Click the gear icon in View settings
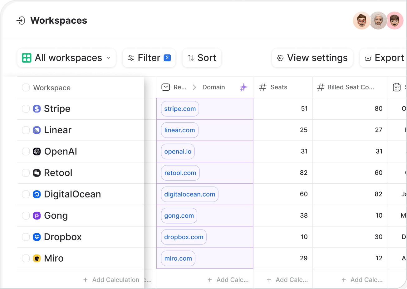 [x=280, y=58]
